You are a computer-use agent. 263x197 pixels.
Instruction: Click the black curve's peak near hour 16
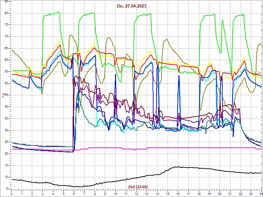[x=178, y=167]
